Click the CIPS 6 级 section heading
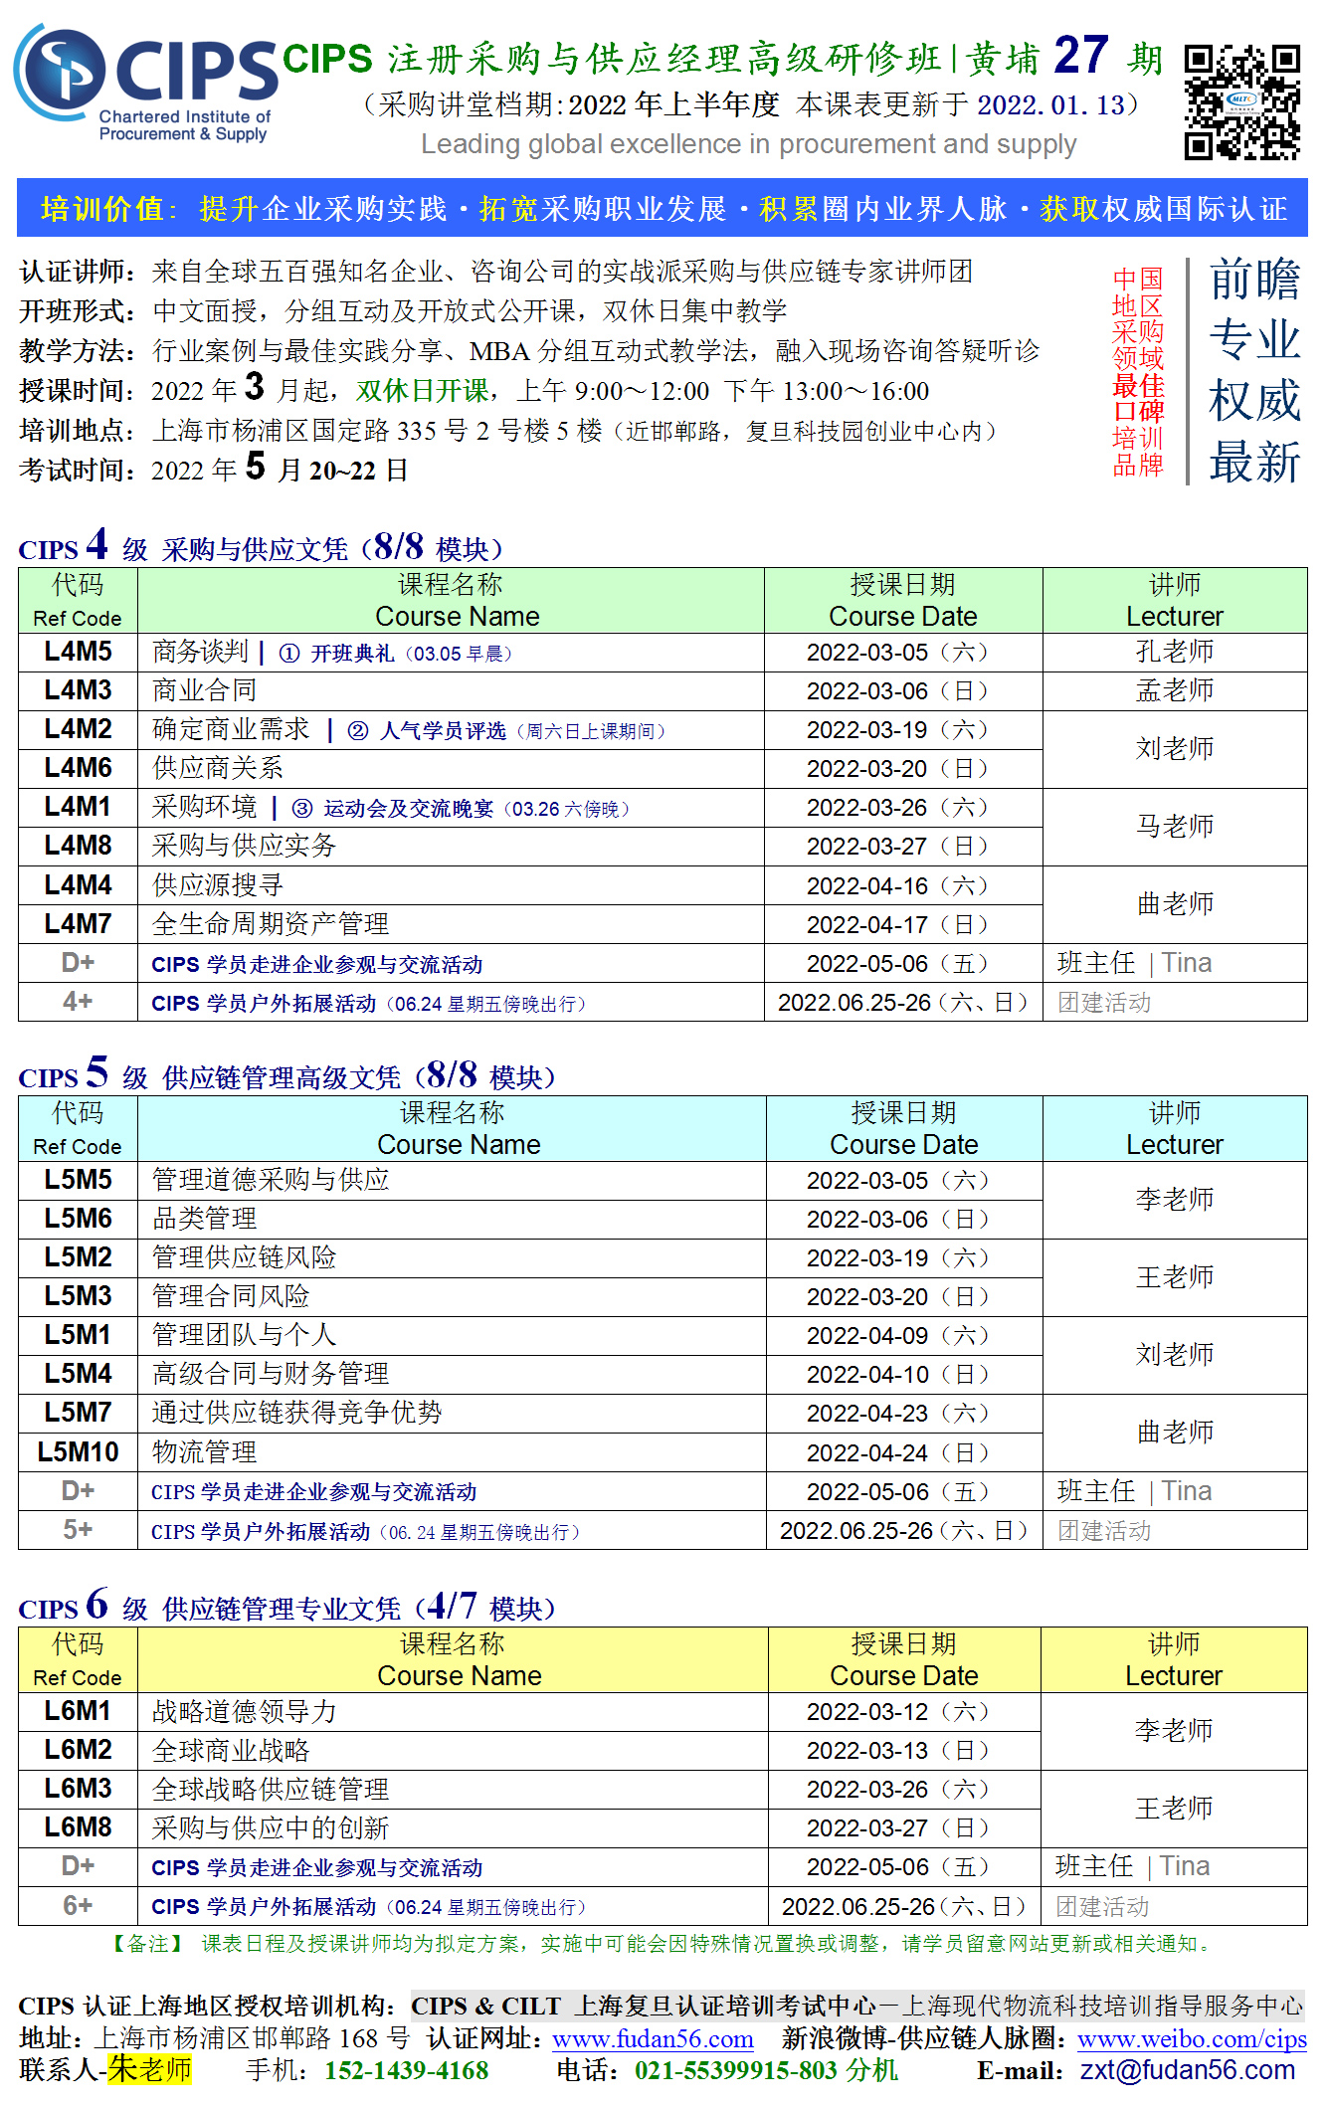 point(287,1606)
